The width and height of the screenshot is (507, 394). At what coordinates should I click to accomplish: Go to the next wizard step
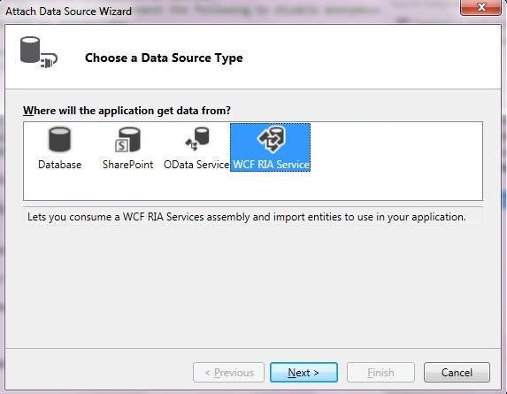[x=303, y=373]
